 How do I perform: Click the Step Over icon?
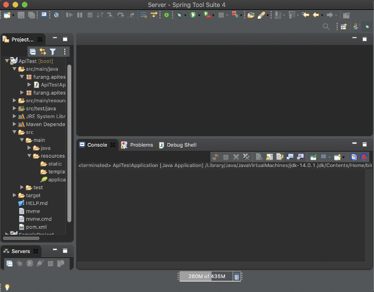pyautogui.click(x=121, y=15)
